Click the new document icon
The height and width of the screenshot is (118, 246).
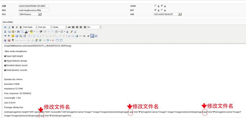(9, 27)
